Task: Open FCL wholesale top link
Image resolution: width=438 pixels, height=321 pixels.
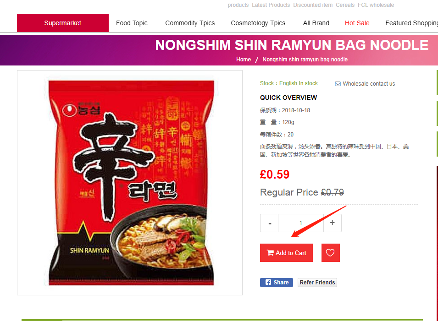Action: (x=376, y=5)
